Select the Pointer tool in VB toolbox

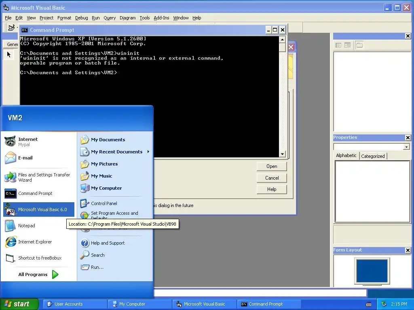(x=9, y=54)
